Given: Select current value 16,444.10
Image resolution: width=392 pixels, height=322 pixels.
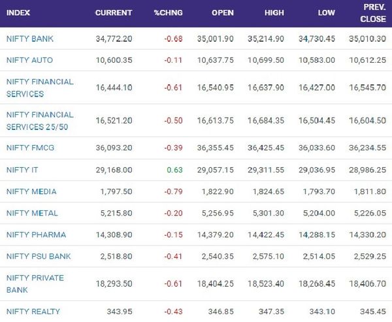Looking at the screenshot, I should click(x=114, y=88).
